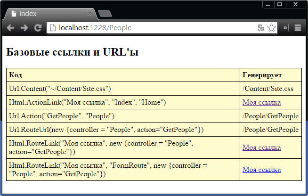Open the ActionLink row's Моя ссылка link
This screenshot has height=196, width=308.
pos(261,102)
